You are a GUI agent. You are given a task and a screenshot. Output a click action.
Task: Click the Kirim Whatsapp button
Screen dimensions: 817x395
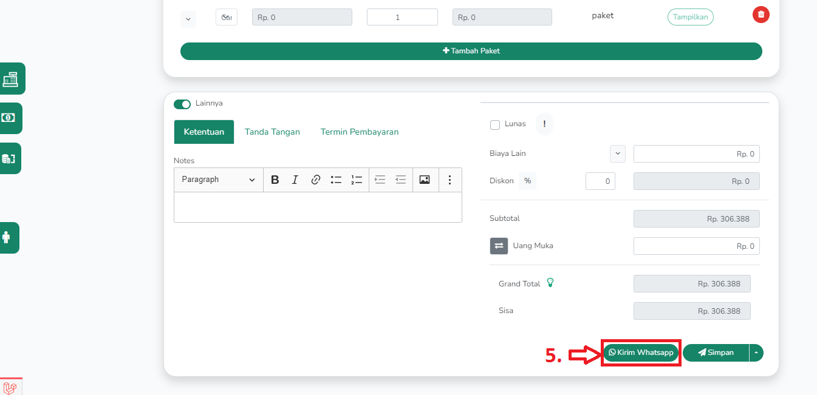click(x=641, y=353)
